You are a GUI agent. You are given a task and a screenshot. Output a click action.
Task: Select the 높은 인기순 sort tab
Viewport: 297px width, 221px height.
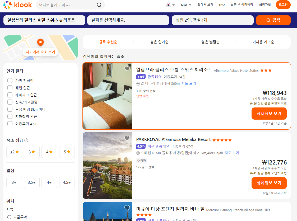(x=159, y=42)
